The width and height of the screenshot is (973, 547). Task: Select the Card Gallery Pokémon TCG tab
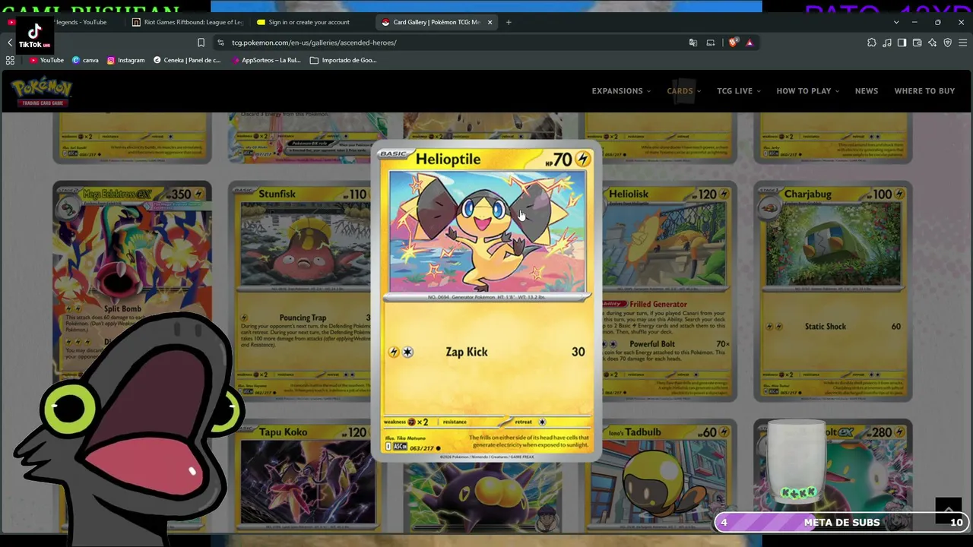click(x=436, y=22)
